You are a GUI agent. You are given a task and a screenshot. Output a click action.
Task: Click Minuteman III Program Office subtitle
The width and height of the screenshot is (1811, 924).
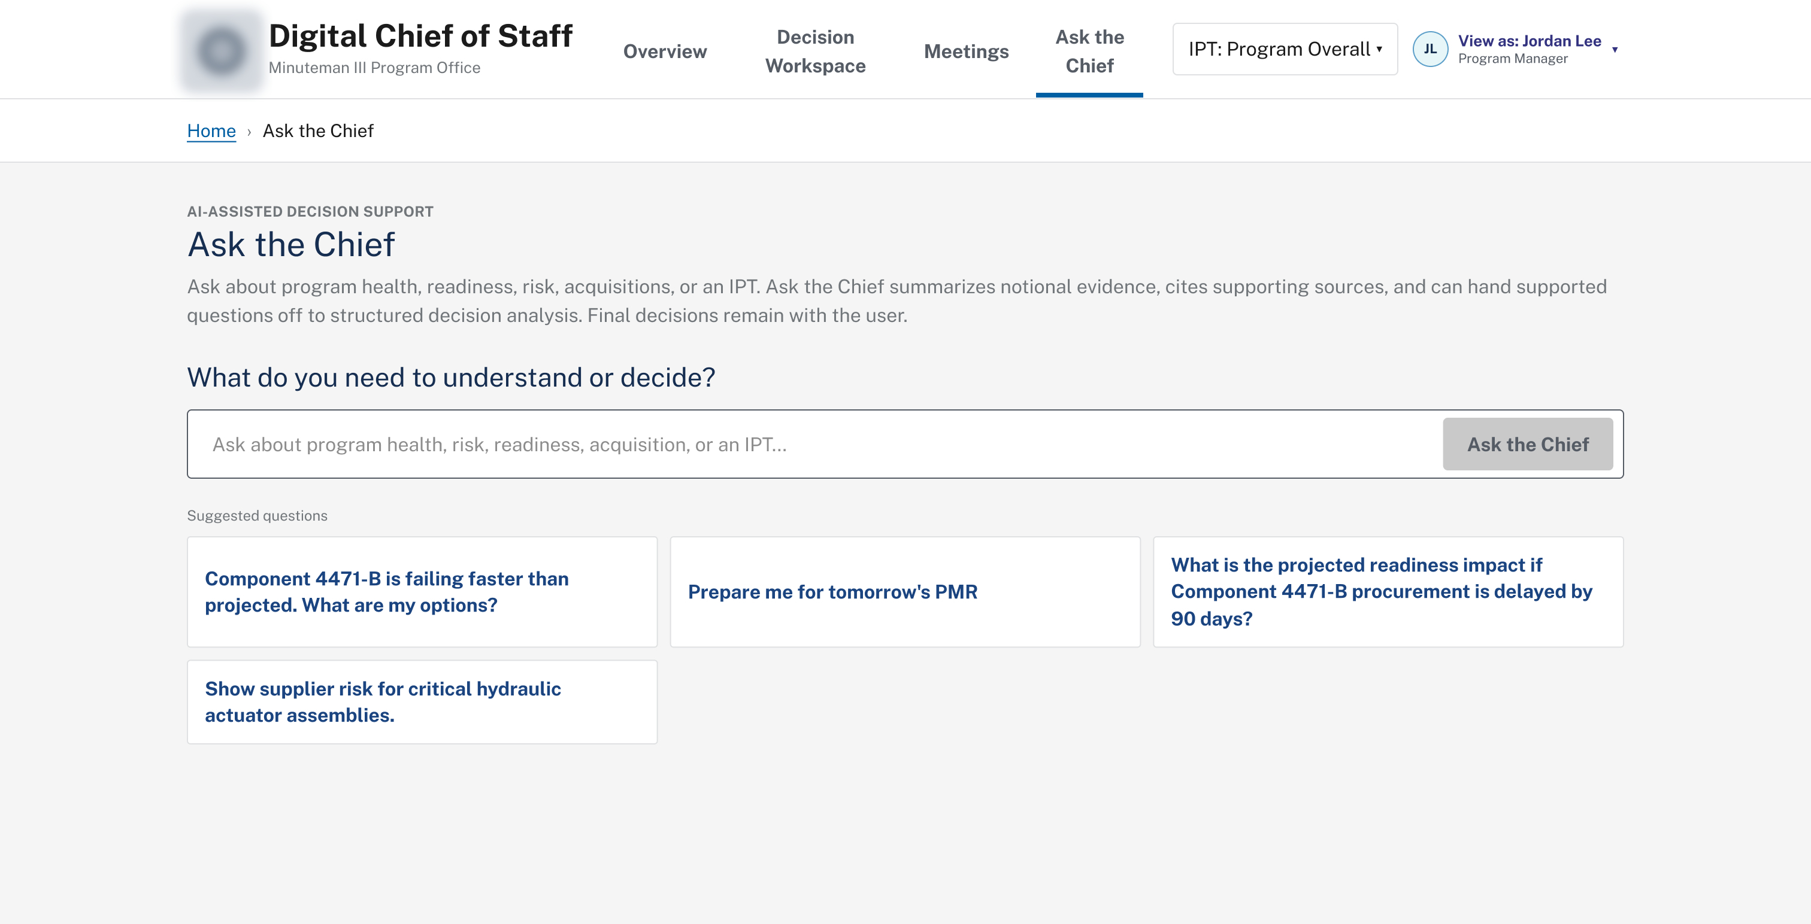coord(374,68)
